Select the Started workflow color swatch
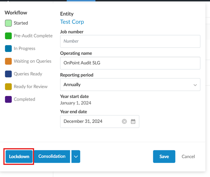The image size is (210, 177). click(x=8, y=23)
